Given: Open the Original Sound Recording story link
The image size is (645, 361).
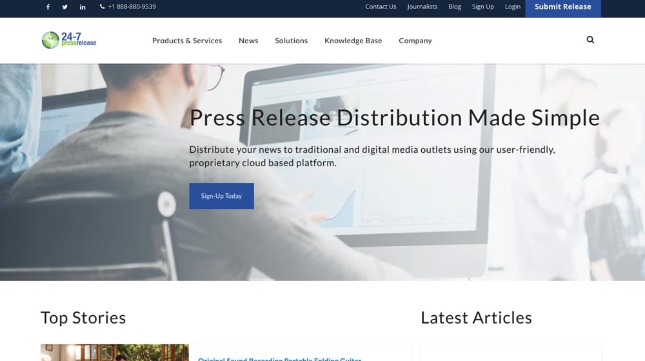Looking at the screenshot, I should (280, 359).
